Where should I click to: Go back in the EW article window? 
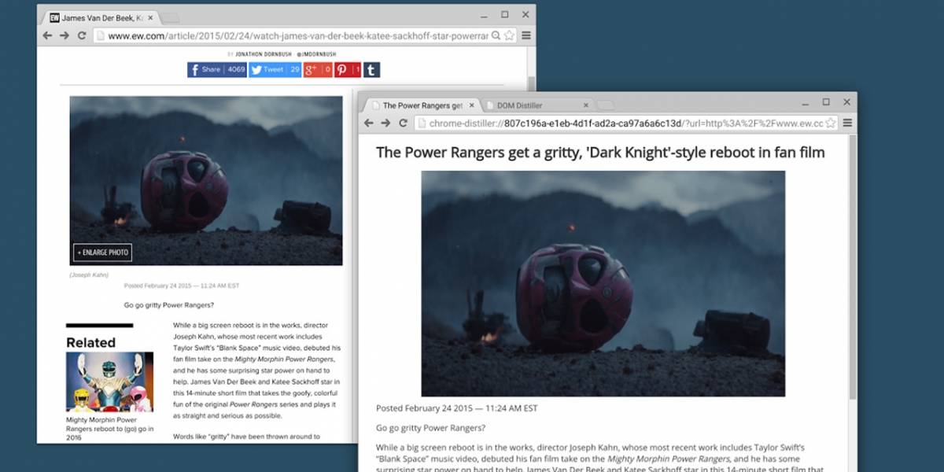click(47, 35)
